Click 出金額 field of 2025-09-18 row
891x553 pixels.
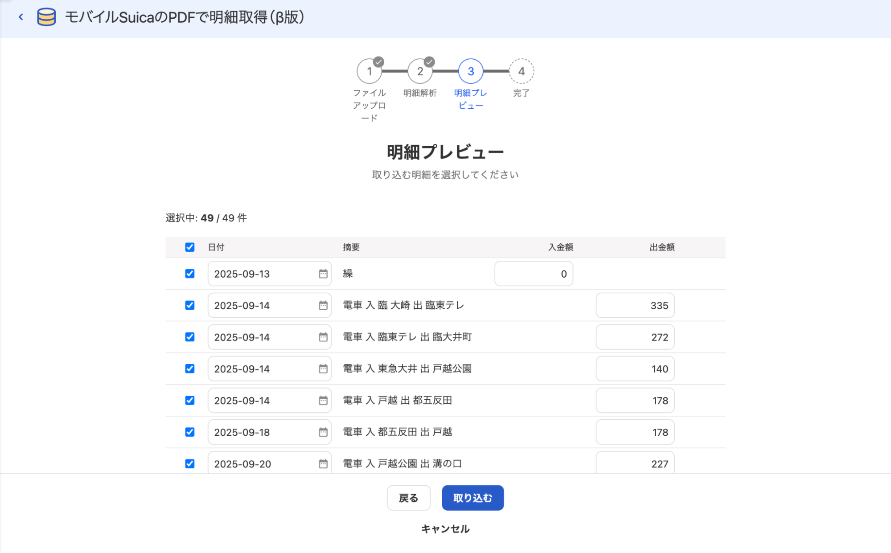(x=635, y=432)
